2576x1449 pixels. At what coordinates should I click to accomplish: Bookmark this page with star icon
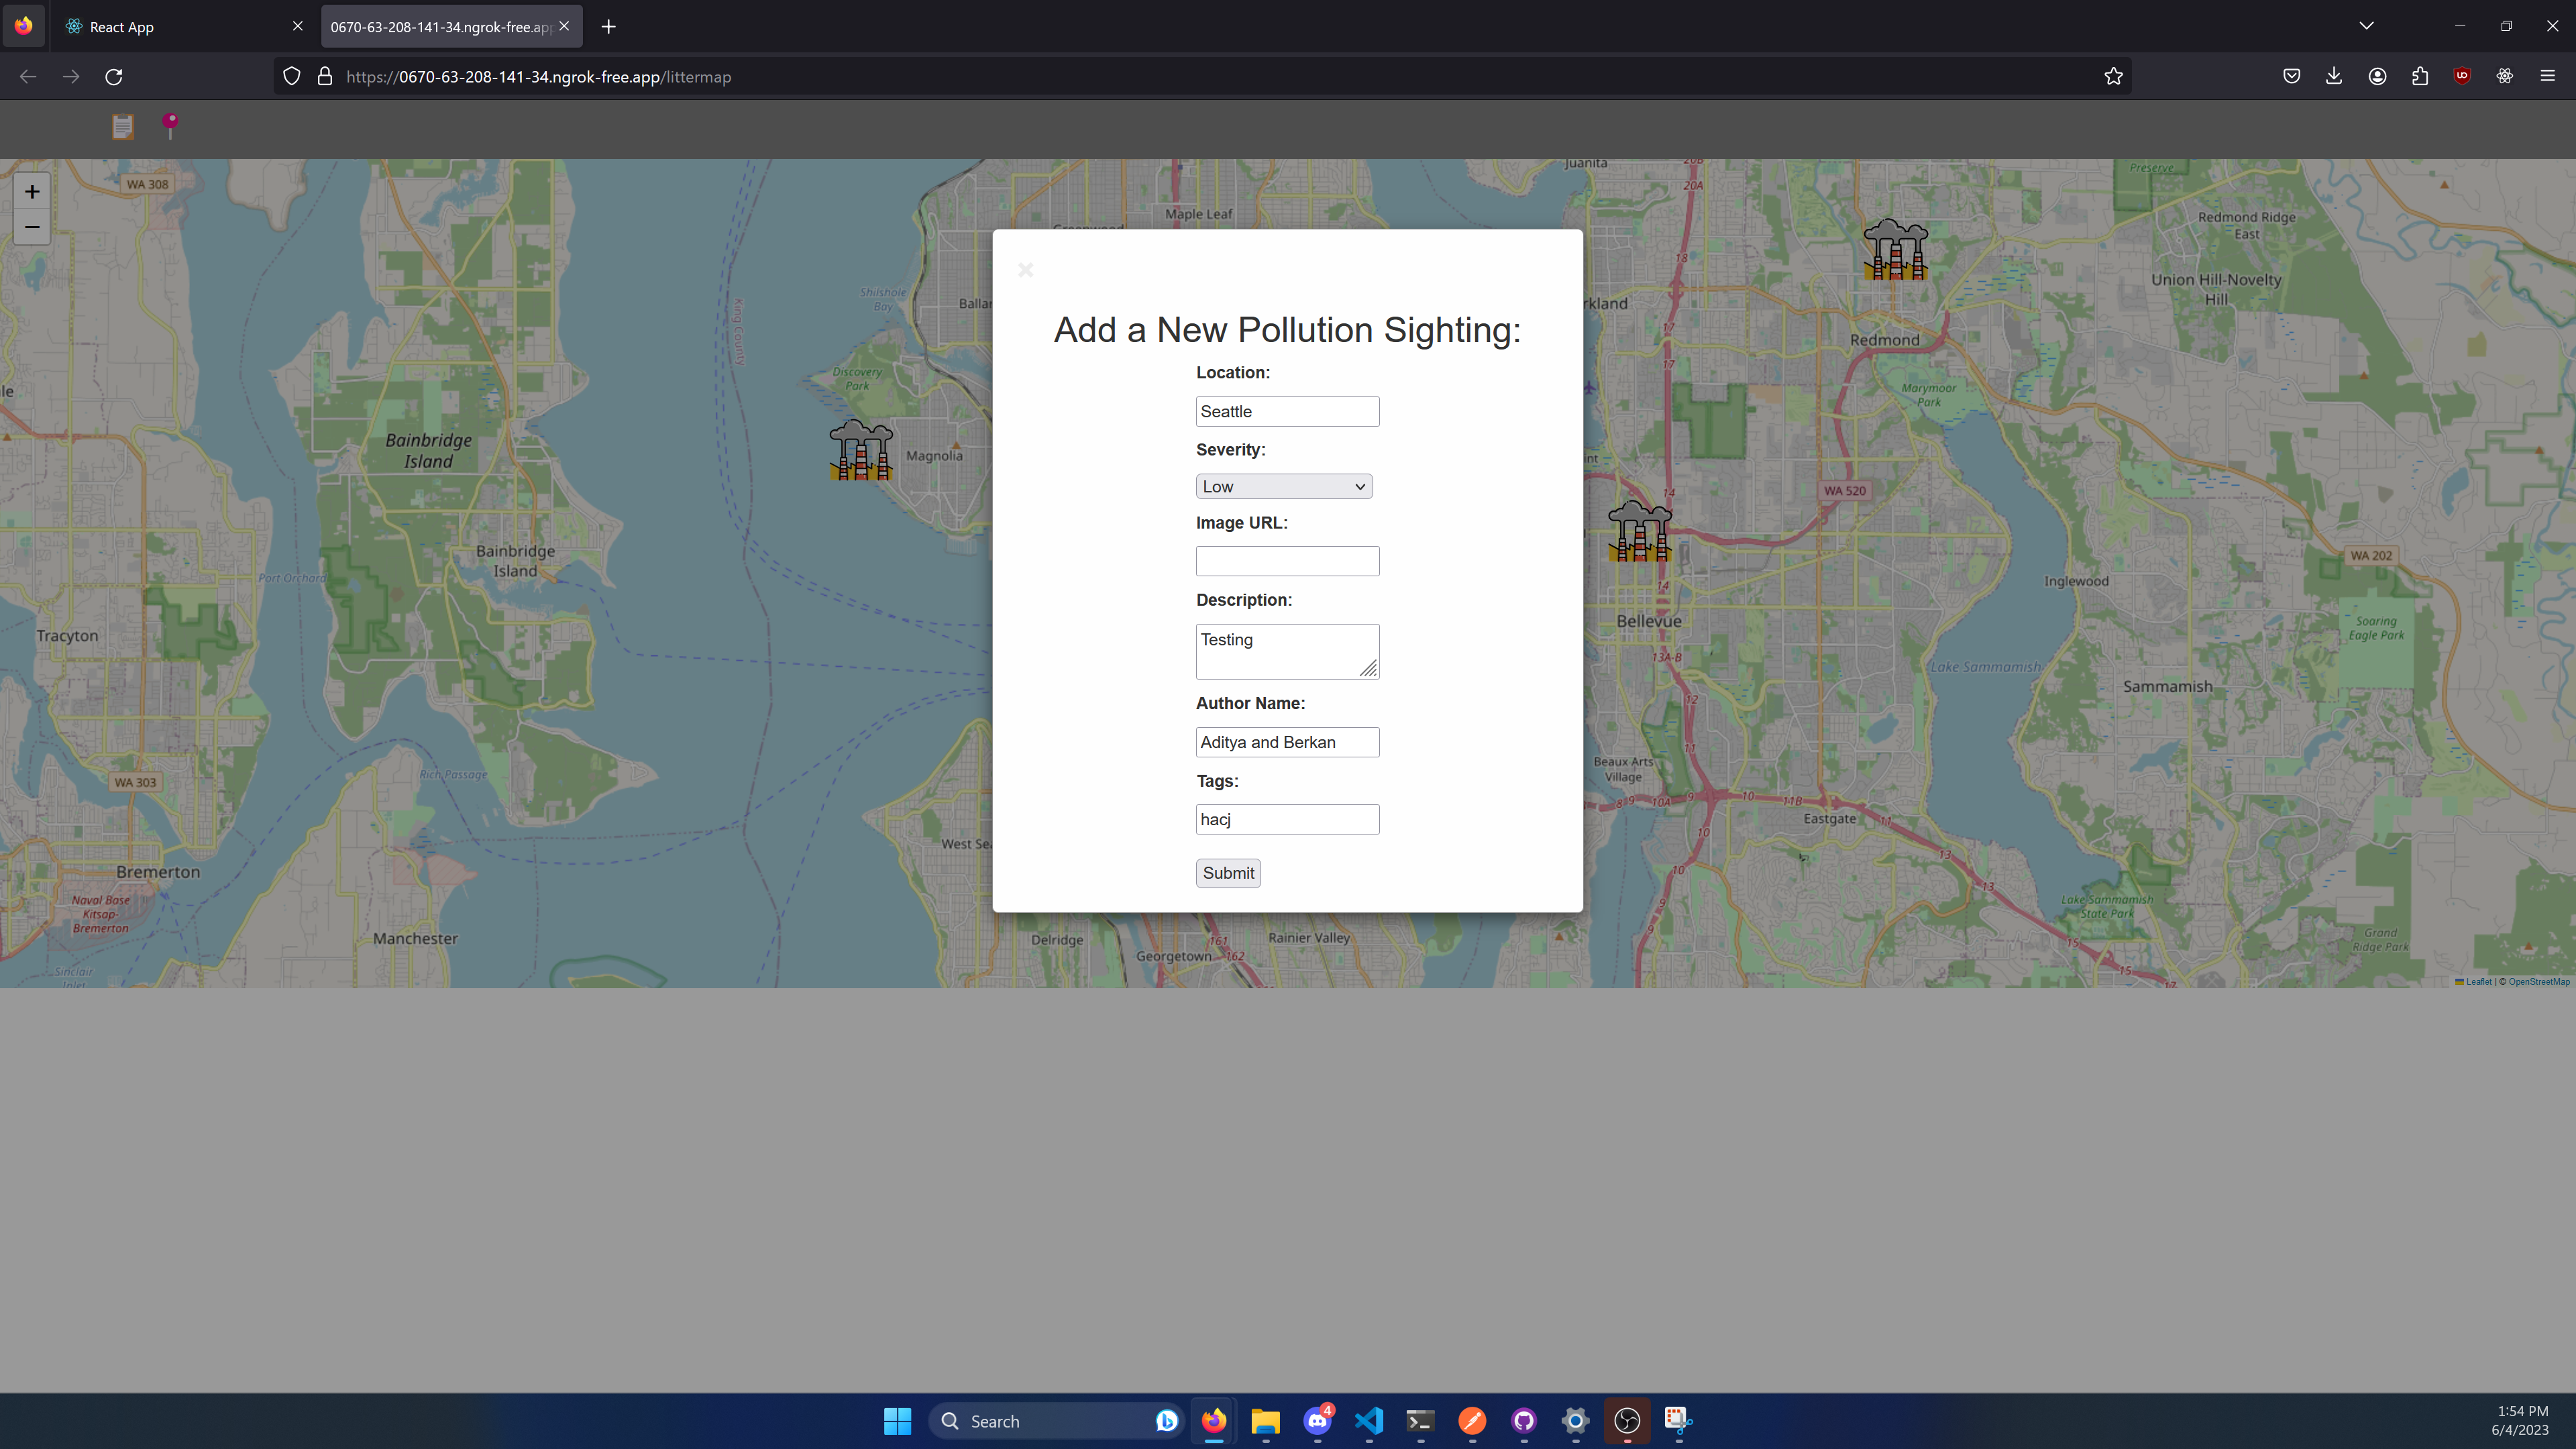coord(2113,77)
